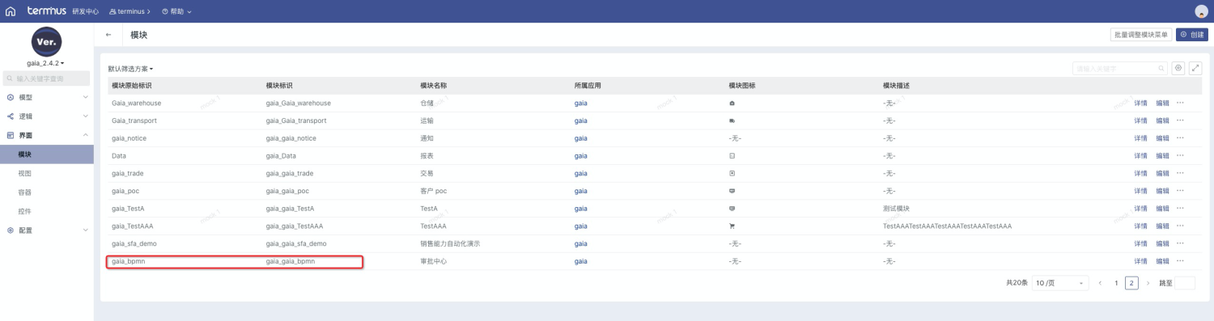Click the gaia_poc row module icon
The height and width of the screenshot is (321, 1214).
732,191
